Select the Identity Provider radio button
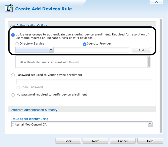 point(85,44)
